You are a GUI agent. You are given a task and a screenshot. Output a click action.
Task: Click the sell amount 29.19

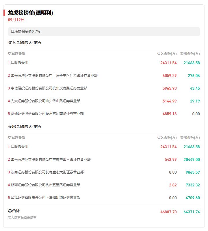tap(195, 101)
